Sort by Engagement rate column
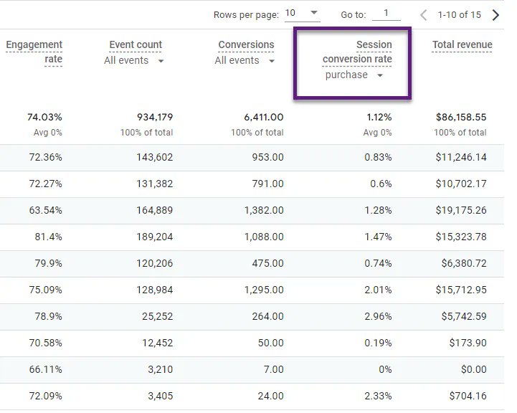This screenshot has width=517, height=413. pyautogui.click(x=34, y=52)
